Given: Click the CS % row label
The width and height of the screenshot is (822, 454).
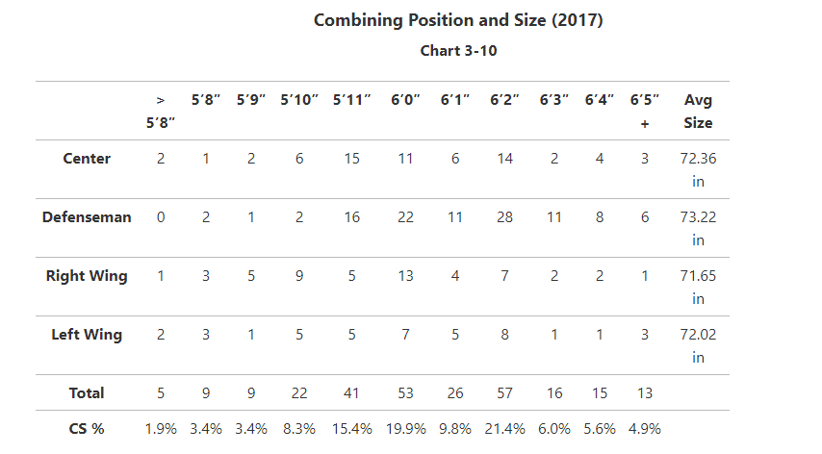Looking at the screenshot, I should pyautogui.click(x=87, y=428).
